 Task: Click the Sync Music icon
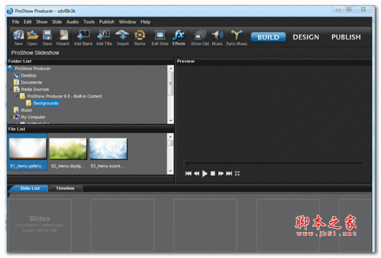point(237,37)
